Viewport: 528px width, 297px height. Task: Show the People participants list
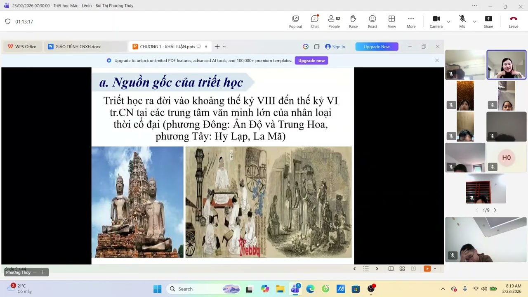(334, 22)
